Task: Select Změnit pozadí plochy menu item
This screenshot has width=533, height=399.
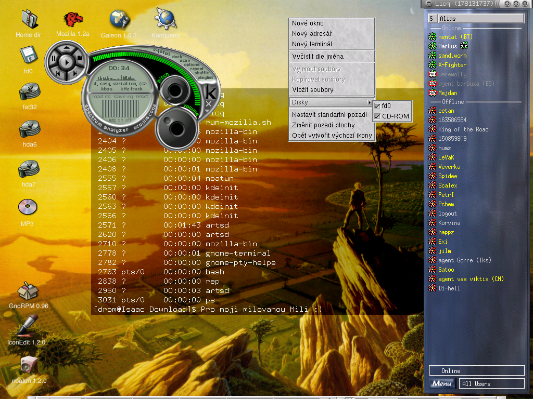Action: [x=323, y=125]
